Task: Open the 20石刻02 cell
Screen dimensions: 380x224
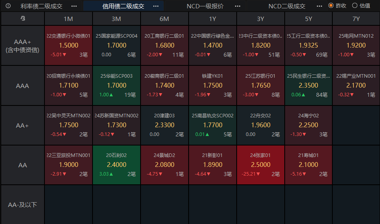Action: [116, 165]
